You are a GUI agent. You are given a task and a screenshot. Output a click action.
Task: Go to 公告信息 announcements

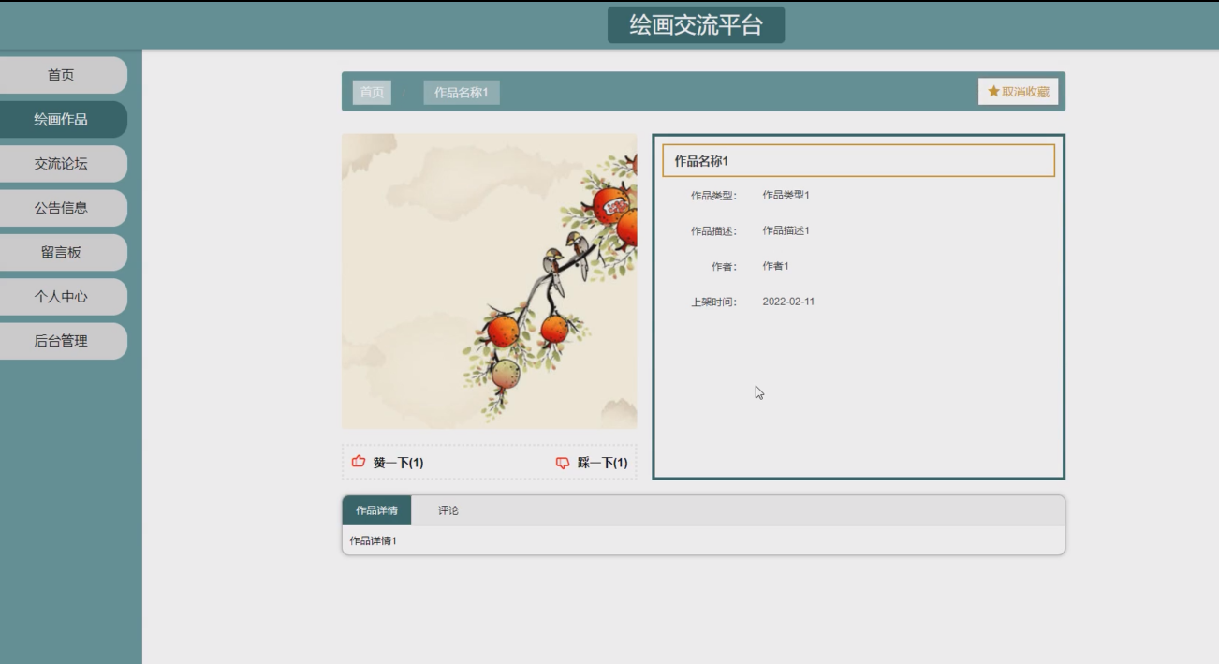pyautogui.click(x=63, y=207)
